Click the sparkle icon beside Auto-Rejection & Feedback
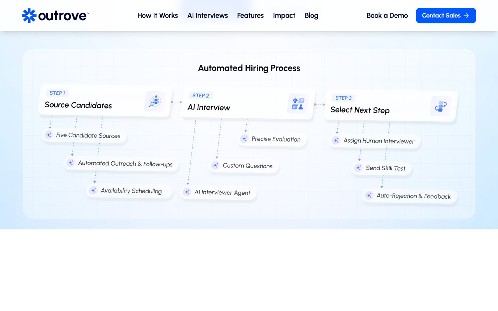The height and width of the screenshot is (311, 498). (369, 196)
